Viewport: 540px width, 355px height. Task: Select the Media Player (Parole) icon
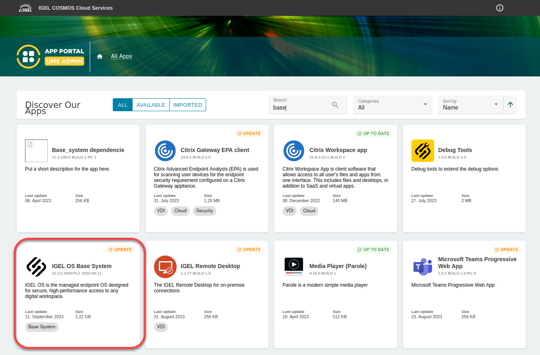point(294,267)
